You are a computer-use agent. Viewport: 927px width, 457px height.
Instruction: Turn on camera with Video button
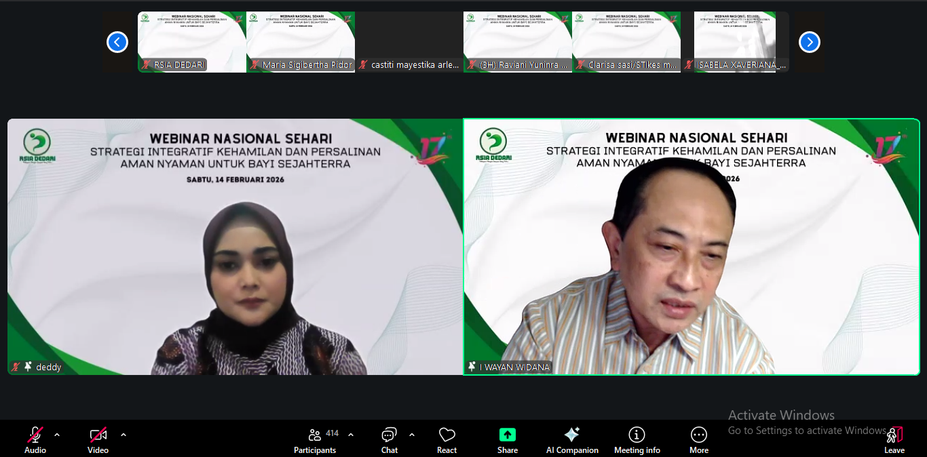pyautogui.click(x=98, y=435)
